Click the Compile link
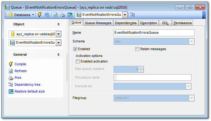This screenshot has height=121, width=211. pos(20,64)
